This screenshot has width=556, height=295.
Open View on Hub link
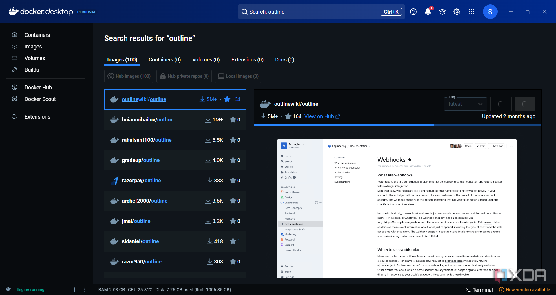[322, 116]
